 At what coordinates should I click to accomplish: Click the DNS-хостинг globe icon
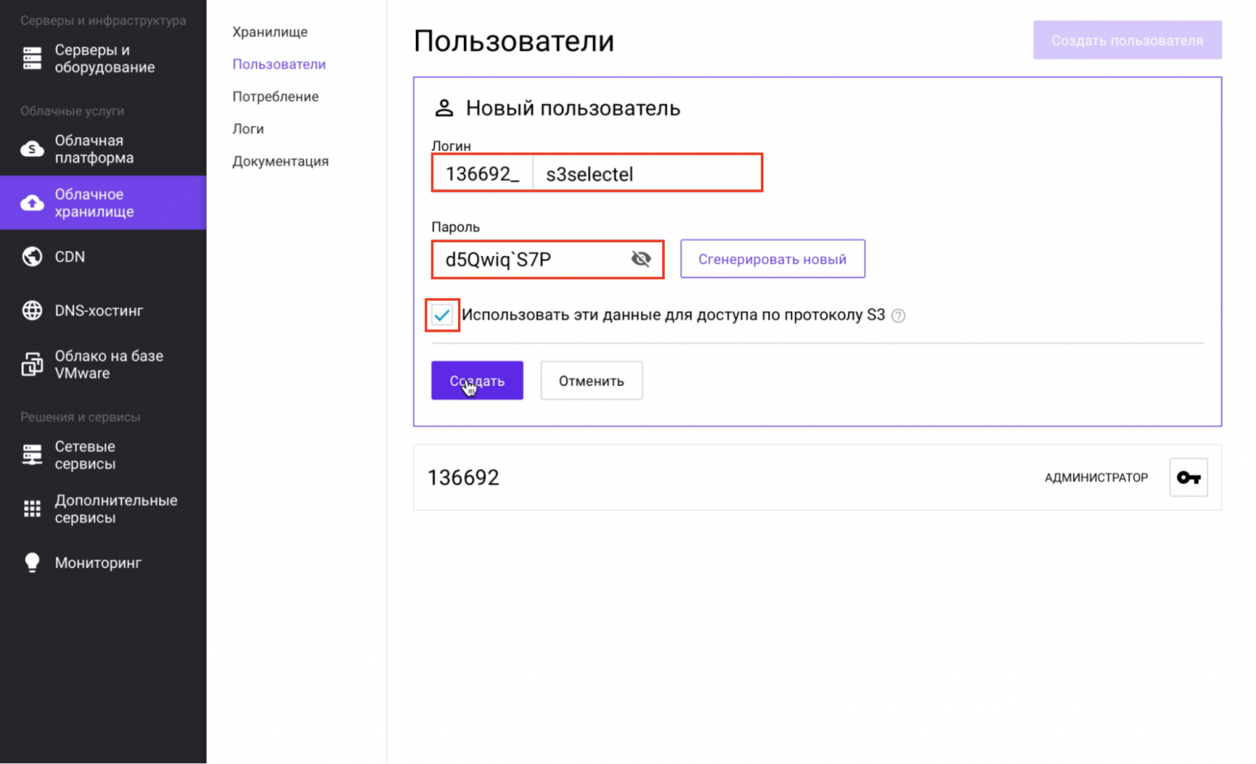(32, 310)
